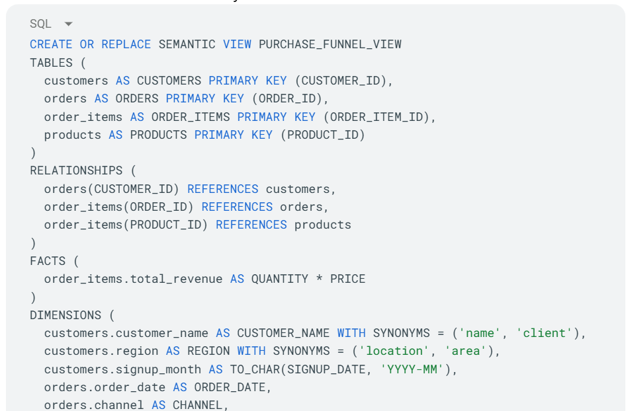Click the DIMENSIONS keyword
628x411 pixels.
(x=66, y=315)
